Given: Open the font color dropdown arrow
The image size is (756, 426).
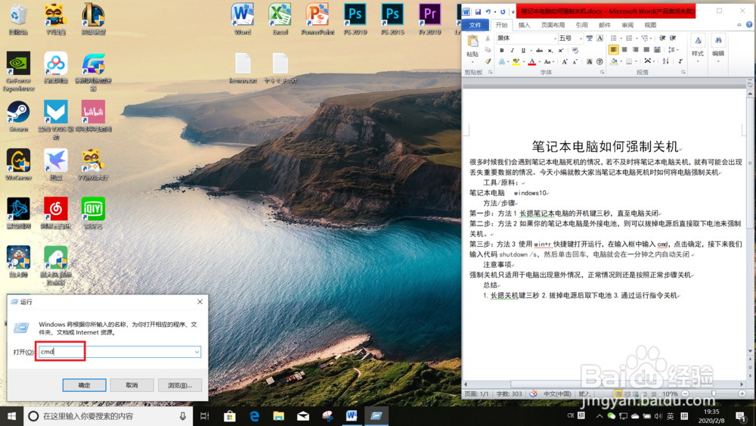Looking at the screenshot, I should tap(540, 62).
